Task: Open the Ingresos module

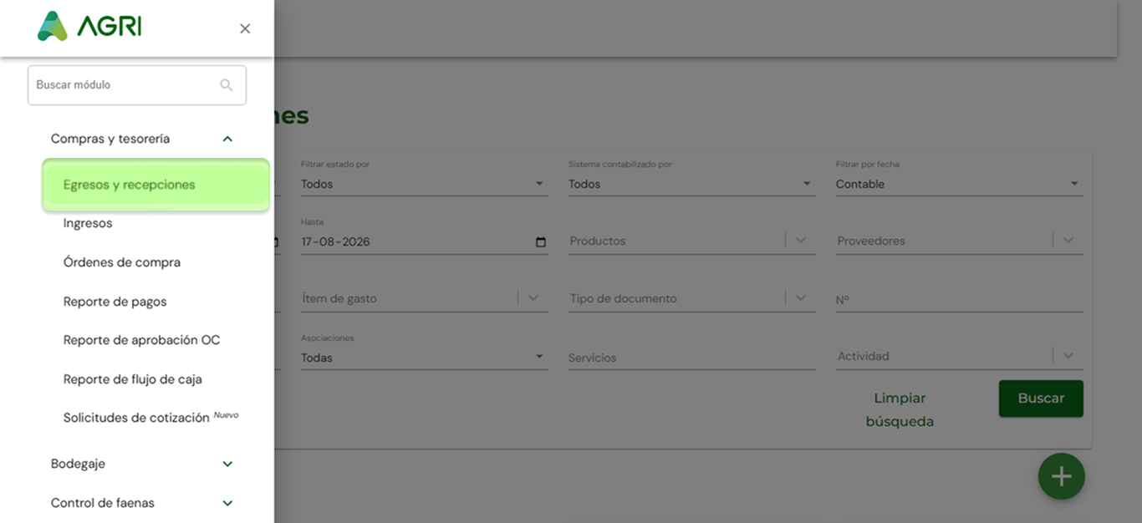Action: 88,223
